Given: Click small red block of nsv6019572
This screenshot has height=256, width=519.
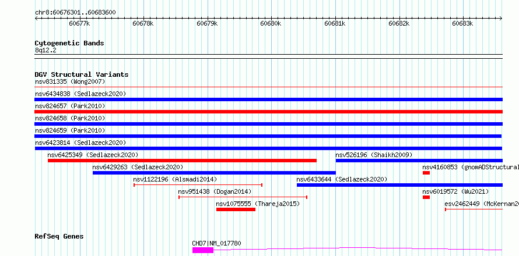Looking at the screenshot, I should (426, 197).
